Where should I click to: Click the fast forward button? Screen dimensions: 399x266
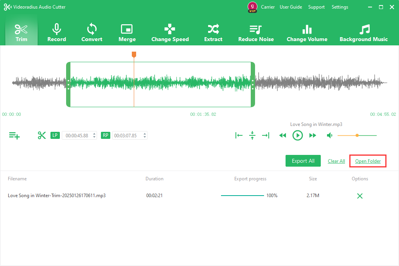click(313, 135)
